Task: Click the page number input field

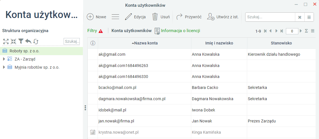Action: 292,31
